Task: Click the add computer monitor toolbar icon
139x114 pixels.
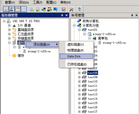Action: tap(55, 9)
